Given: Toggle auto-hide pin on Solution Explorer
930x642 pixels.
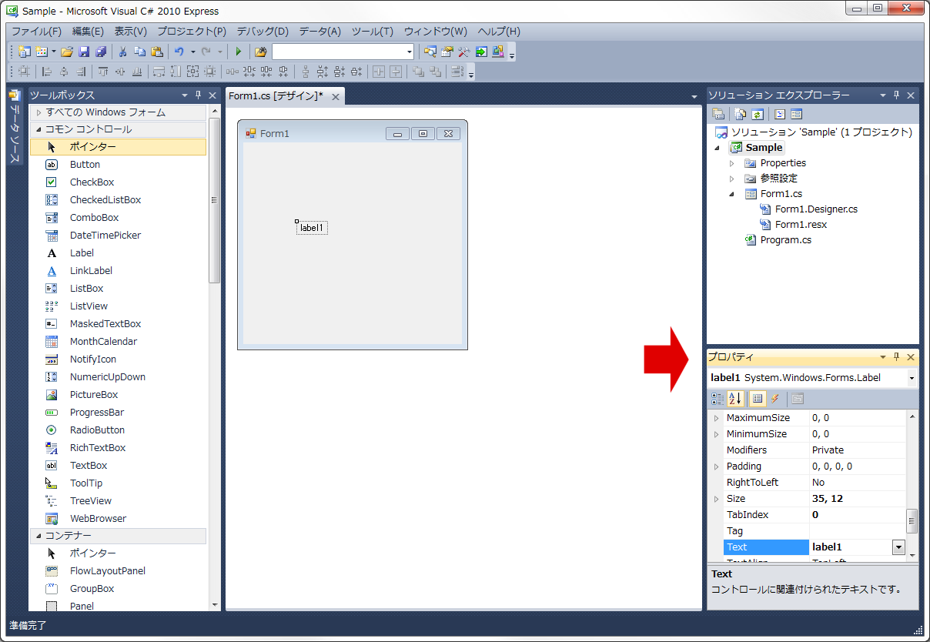Looking at the screenshot, I should [896, 95].
